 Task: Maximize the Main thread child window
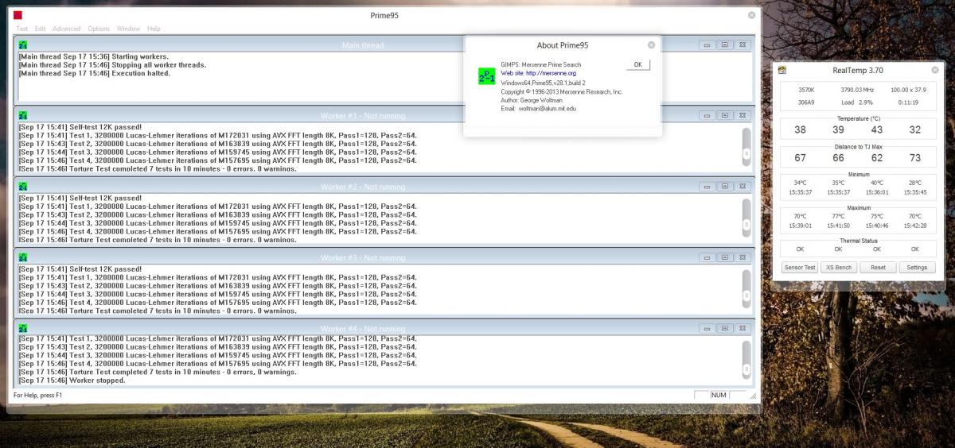(x=724, y=45)
